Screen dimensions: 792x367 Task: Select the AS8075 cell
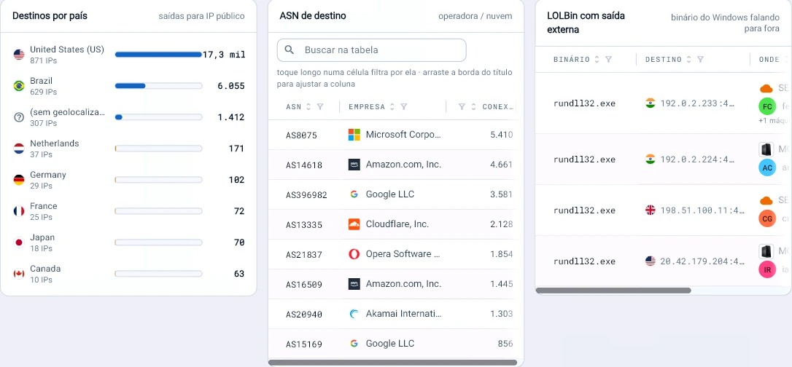point(301,135)
